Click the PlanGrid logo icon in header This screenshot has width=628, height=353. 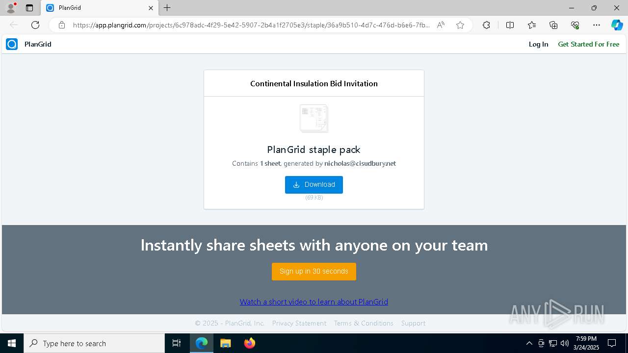[x=12, y=44]
